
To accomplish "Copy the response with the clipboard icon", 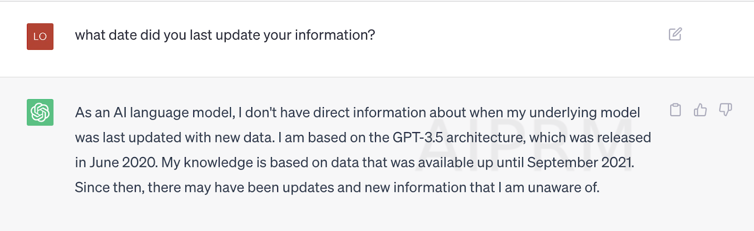I will click(675, 110).
